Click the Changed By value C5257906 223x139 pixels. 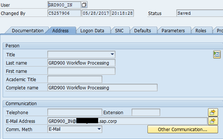(x=64, y=13)
